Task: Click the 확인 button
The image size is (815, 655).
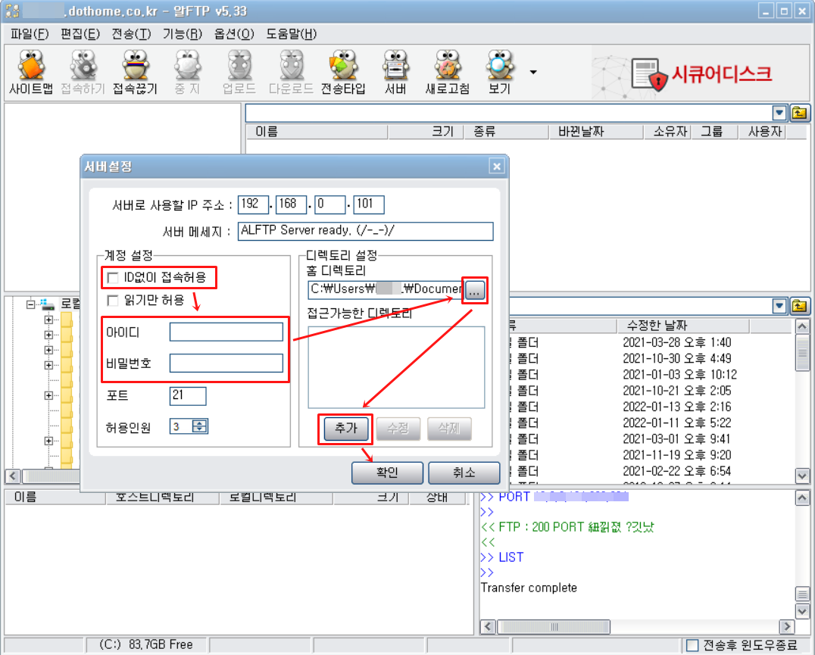Action: [x=387, y=473]
